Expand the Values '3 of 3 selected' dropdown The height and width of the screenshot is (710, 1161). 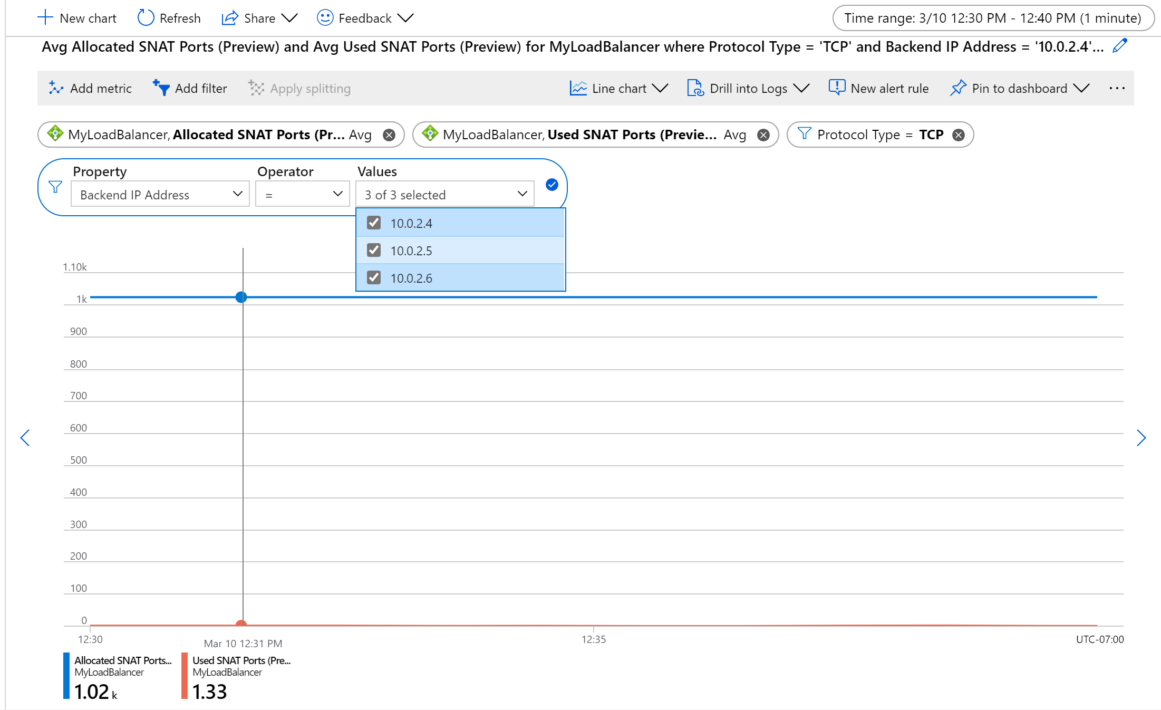442,195
